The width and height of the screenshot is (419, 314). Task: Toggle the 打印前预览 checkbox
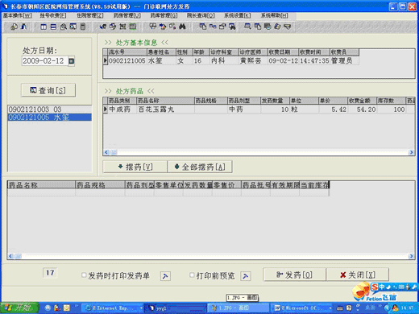pos(192,275)
